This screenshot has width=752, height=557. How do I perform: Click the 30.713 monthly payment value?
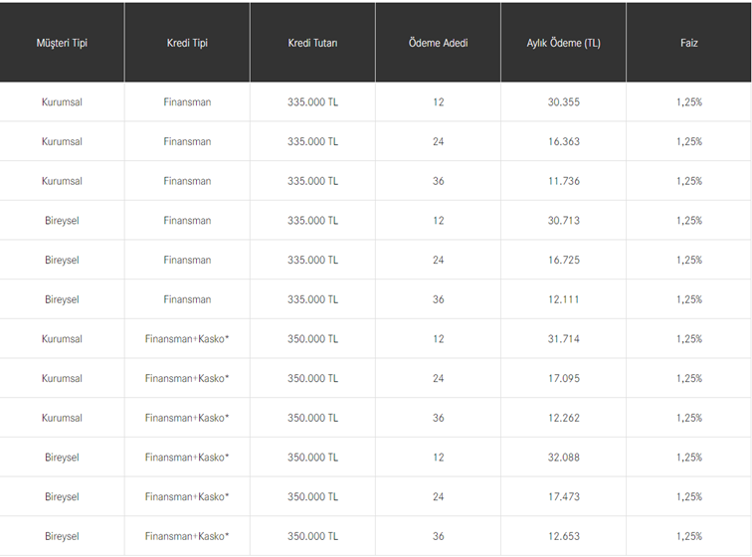click(563, 221)
